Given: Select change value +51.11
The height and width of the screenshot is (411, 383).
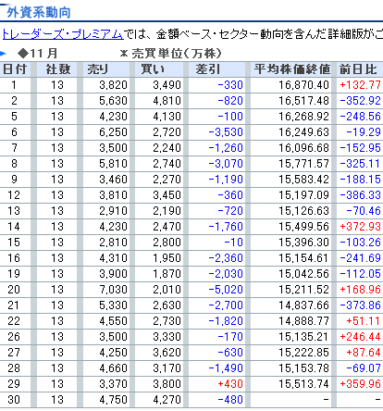Looking at the screenshot, I should click(364, 321).
